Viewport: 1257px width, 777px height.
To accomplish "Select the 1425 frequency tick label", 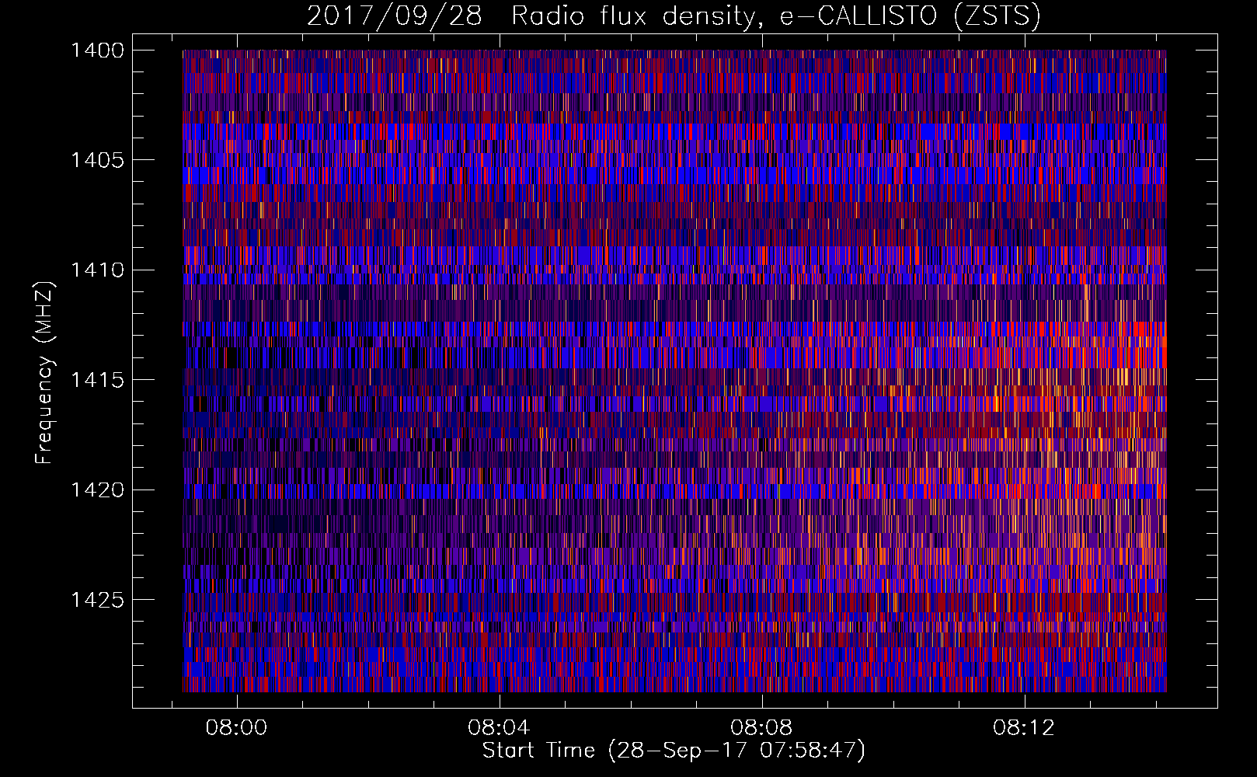I will [97, 600].
